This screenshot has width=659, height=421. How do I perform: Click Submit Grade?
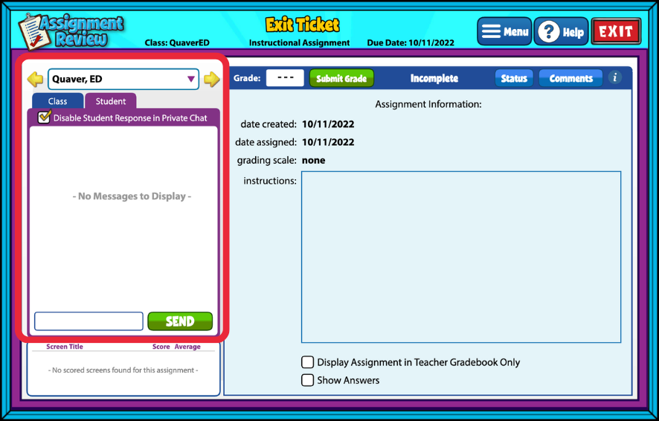click(x=341, y=78)
